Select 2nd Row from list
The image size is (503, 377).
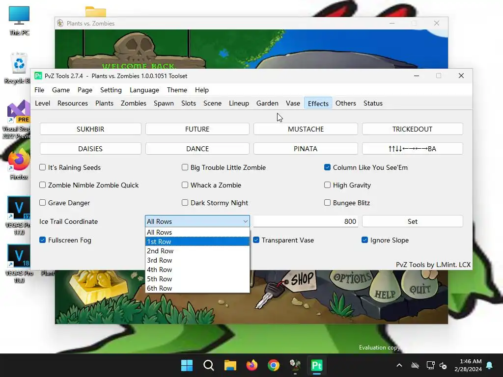tap(197, 251)
